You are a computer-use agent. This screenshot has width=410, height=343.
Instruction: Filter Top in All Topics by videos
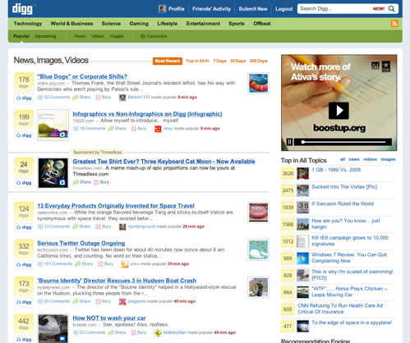tap(370, 159)
